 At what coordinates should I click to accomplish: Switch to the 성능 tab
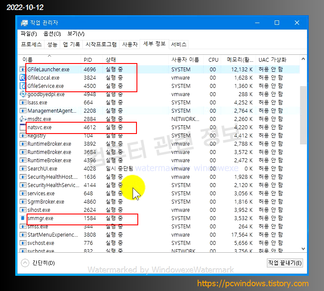coord(52,44)
